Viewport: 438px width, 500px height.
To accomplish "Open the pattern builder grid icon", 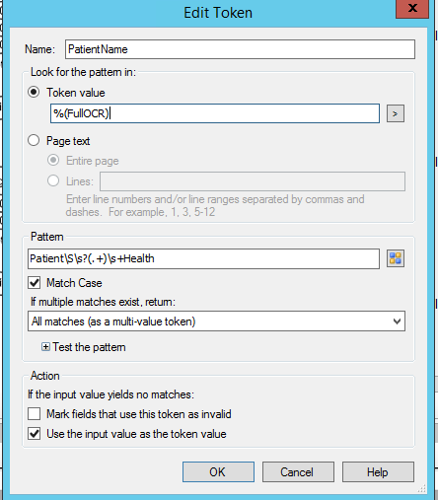I will pyautogui.click(x=396, y=258).
